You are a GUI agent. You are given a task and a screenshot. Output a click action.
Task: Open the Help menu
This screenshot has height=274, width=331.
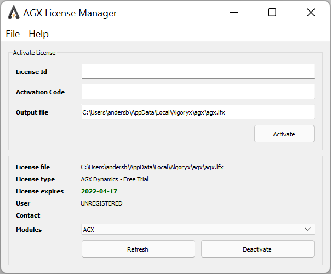pyautogui.click(x=38, y=34)
